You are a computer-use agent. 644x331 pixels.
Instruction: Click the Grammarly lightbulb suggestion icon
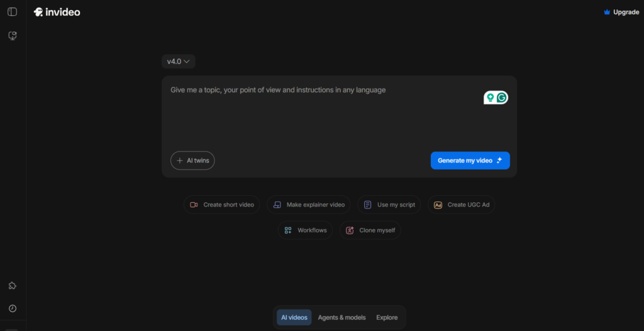coord(490,97)
